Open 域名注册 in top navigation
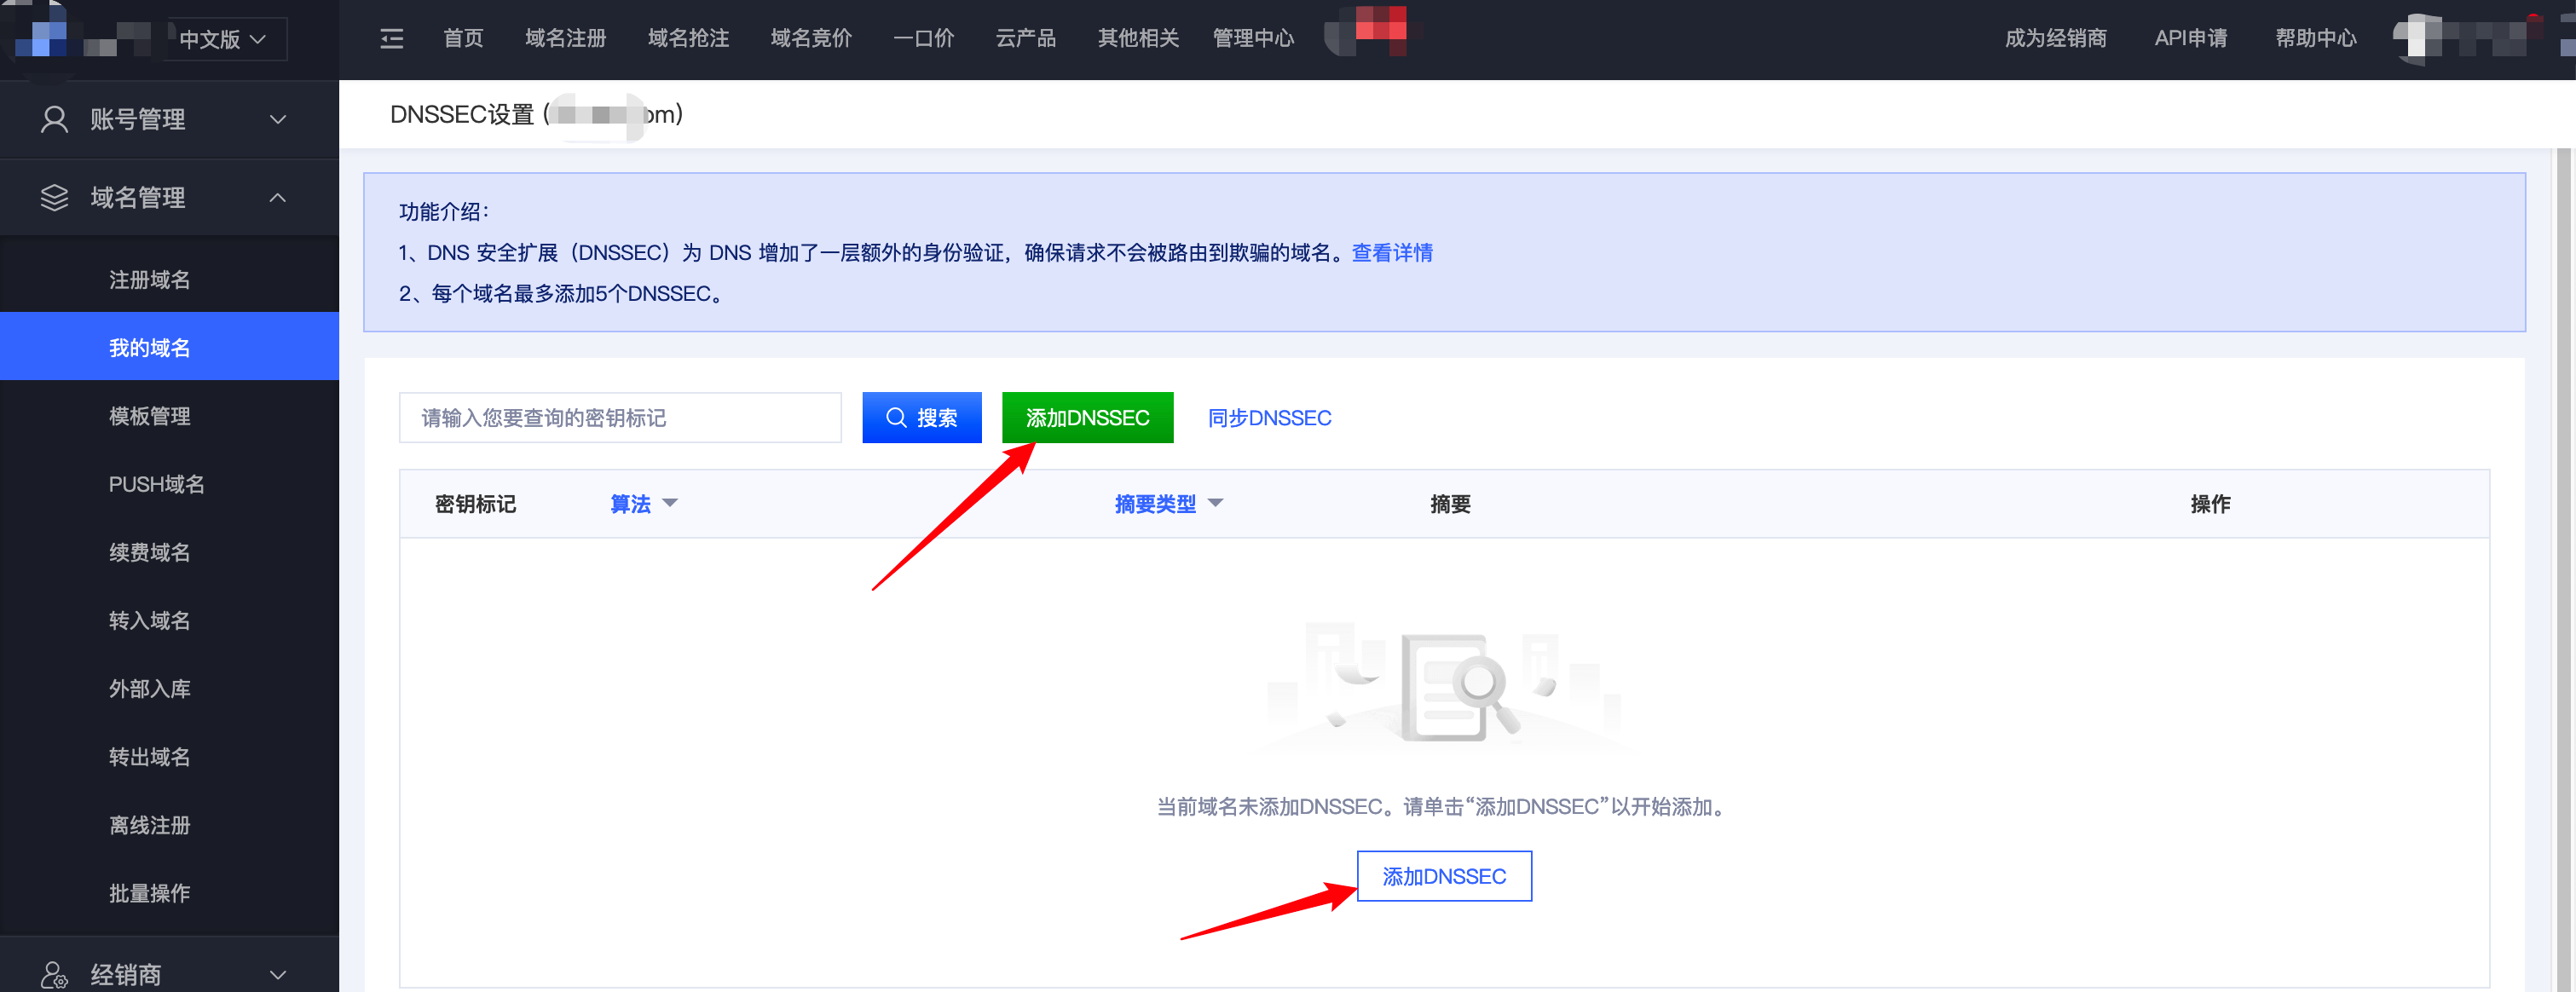The image size is (2576, 992). click(x=566, y=38)
